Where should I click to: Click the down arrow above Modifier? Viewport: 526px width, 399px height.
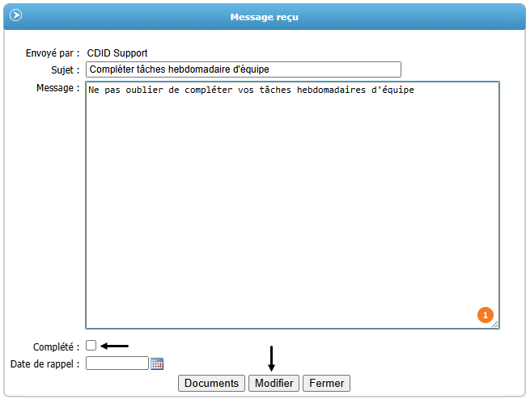[272, 359]
